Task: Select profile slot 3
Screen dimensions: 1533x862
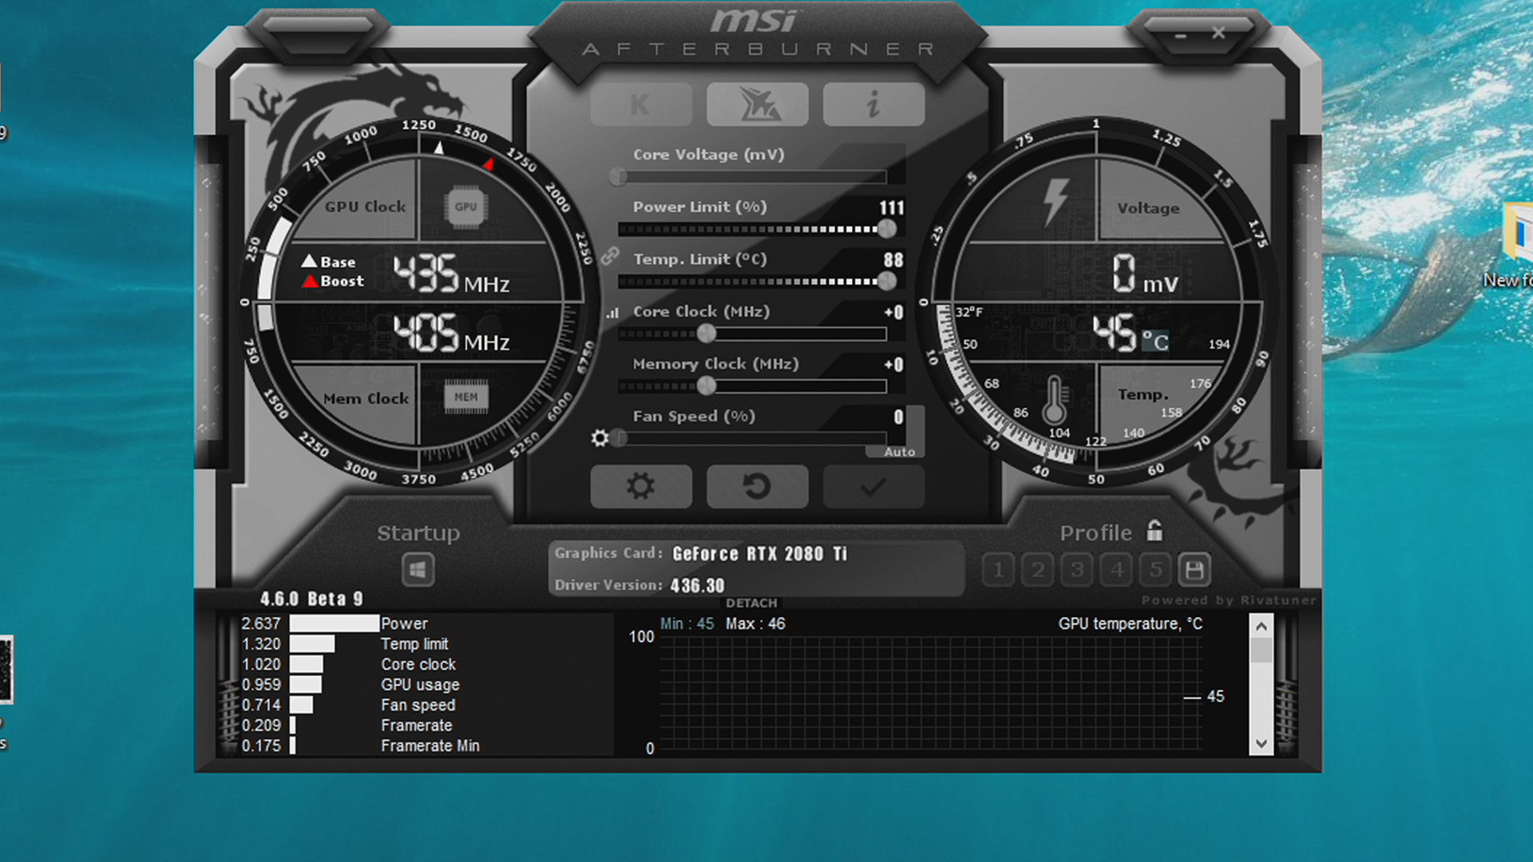Action: click(1077, 570)
